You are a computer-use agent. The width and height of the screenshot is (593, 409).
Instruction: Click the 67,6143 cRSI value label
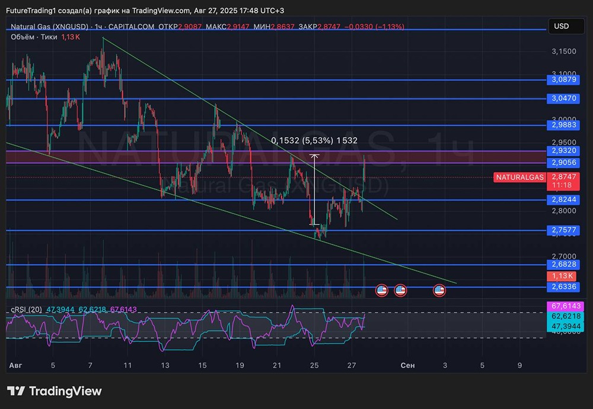(x=565, y=306)
